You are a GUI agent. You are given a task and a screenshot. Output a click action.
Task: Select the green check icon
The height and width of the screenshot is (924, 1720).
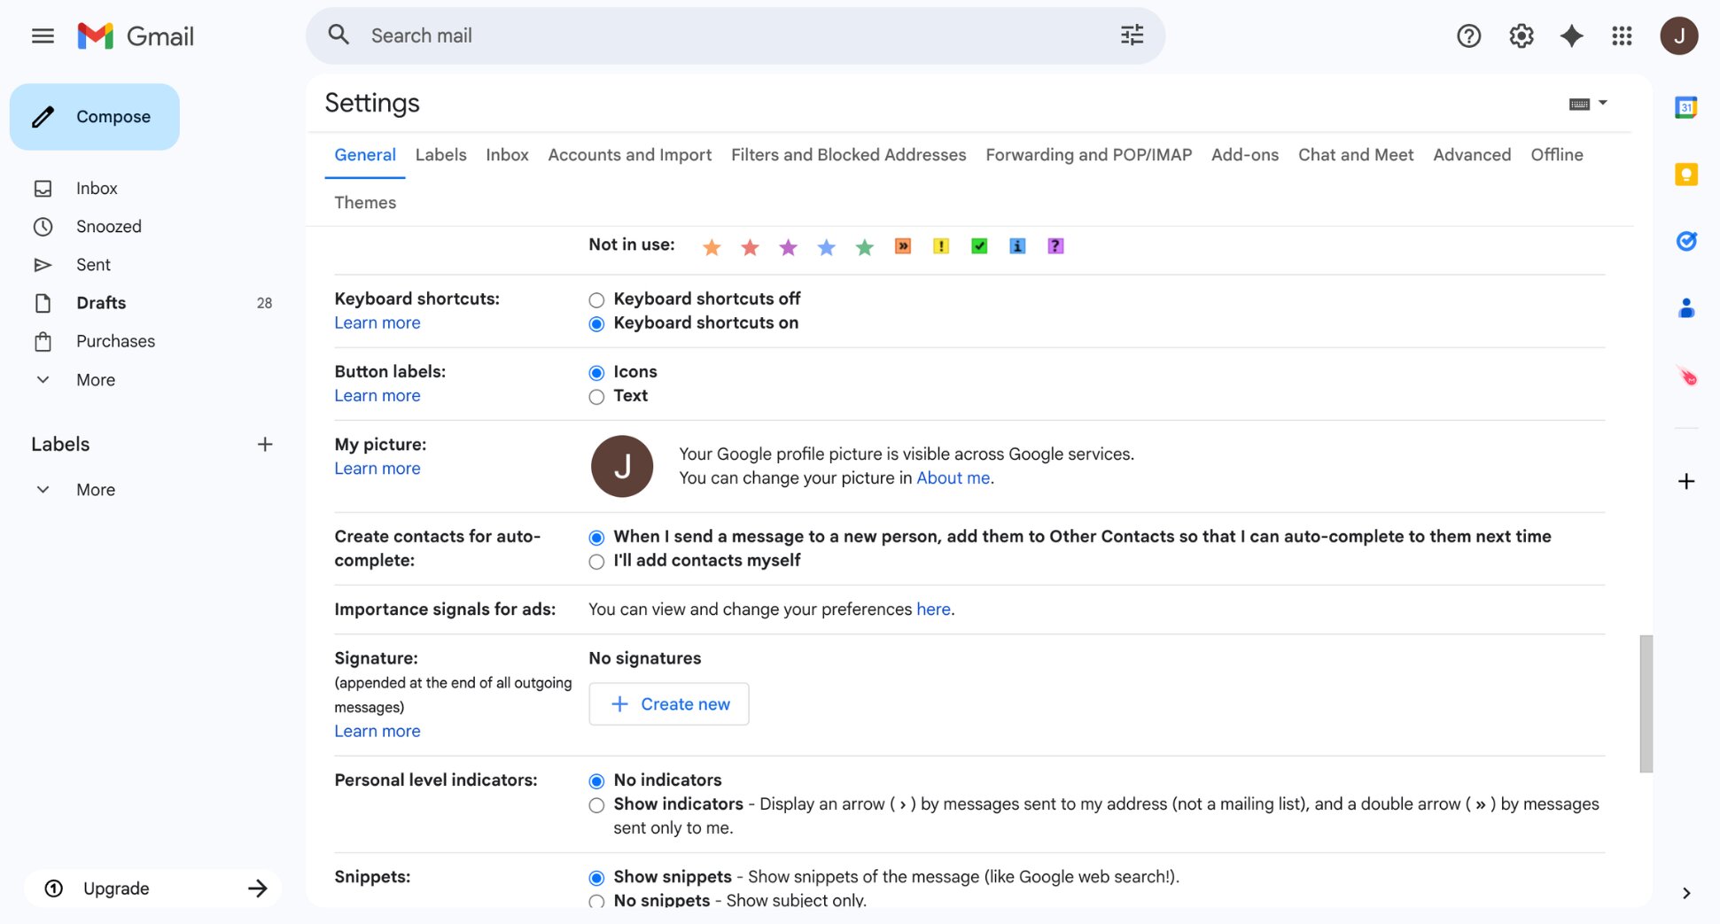(979, 246)
